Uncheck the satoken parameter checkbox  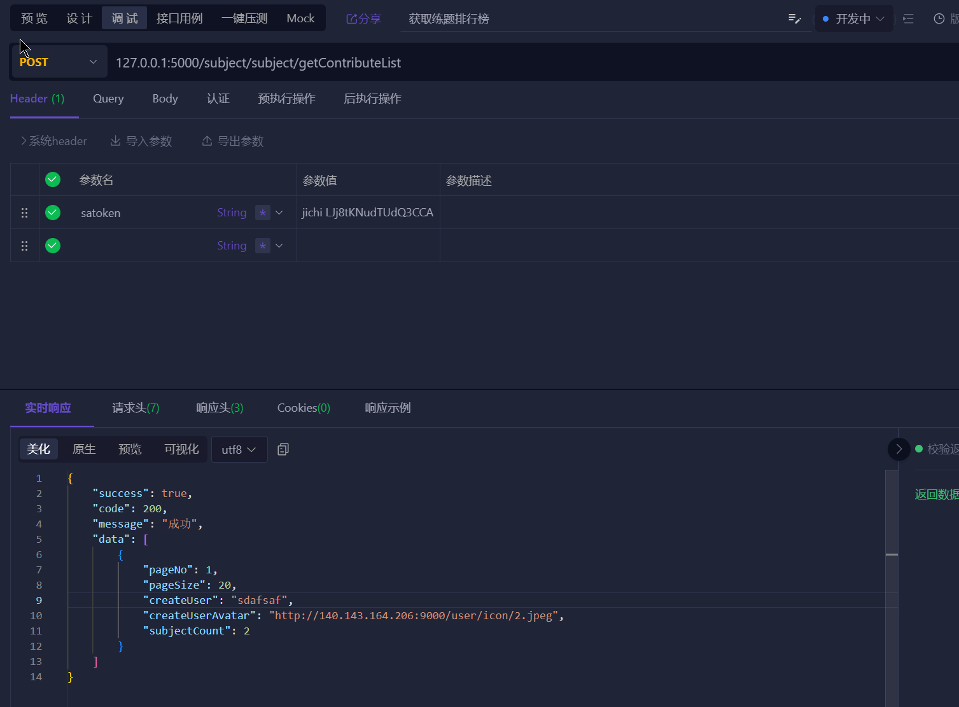click(x=53, y=213)
